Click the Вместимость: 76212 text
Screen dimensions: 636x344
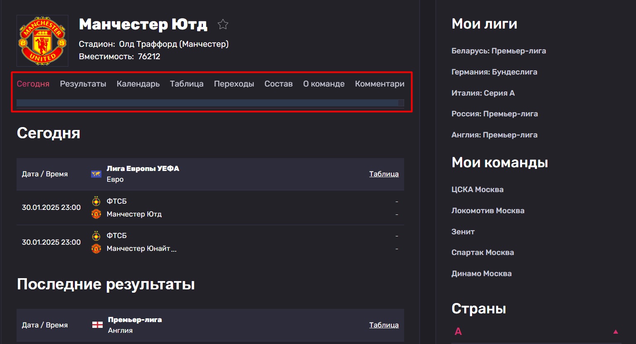tap(120, 56)
